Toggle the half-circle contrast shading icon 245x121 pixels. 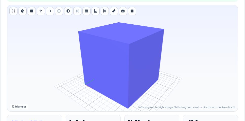click(68, 11)
